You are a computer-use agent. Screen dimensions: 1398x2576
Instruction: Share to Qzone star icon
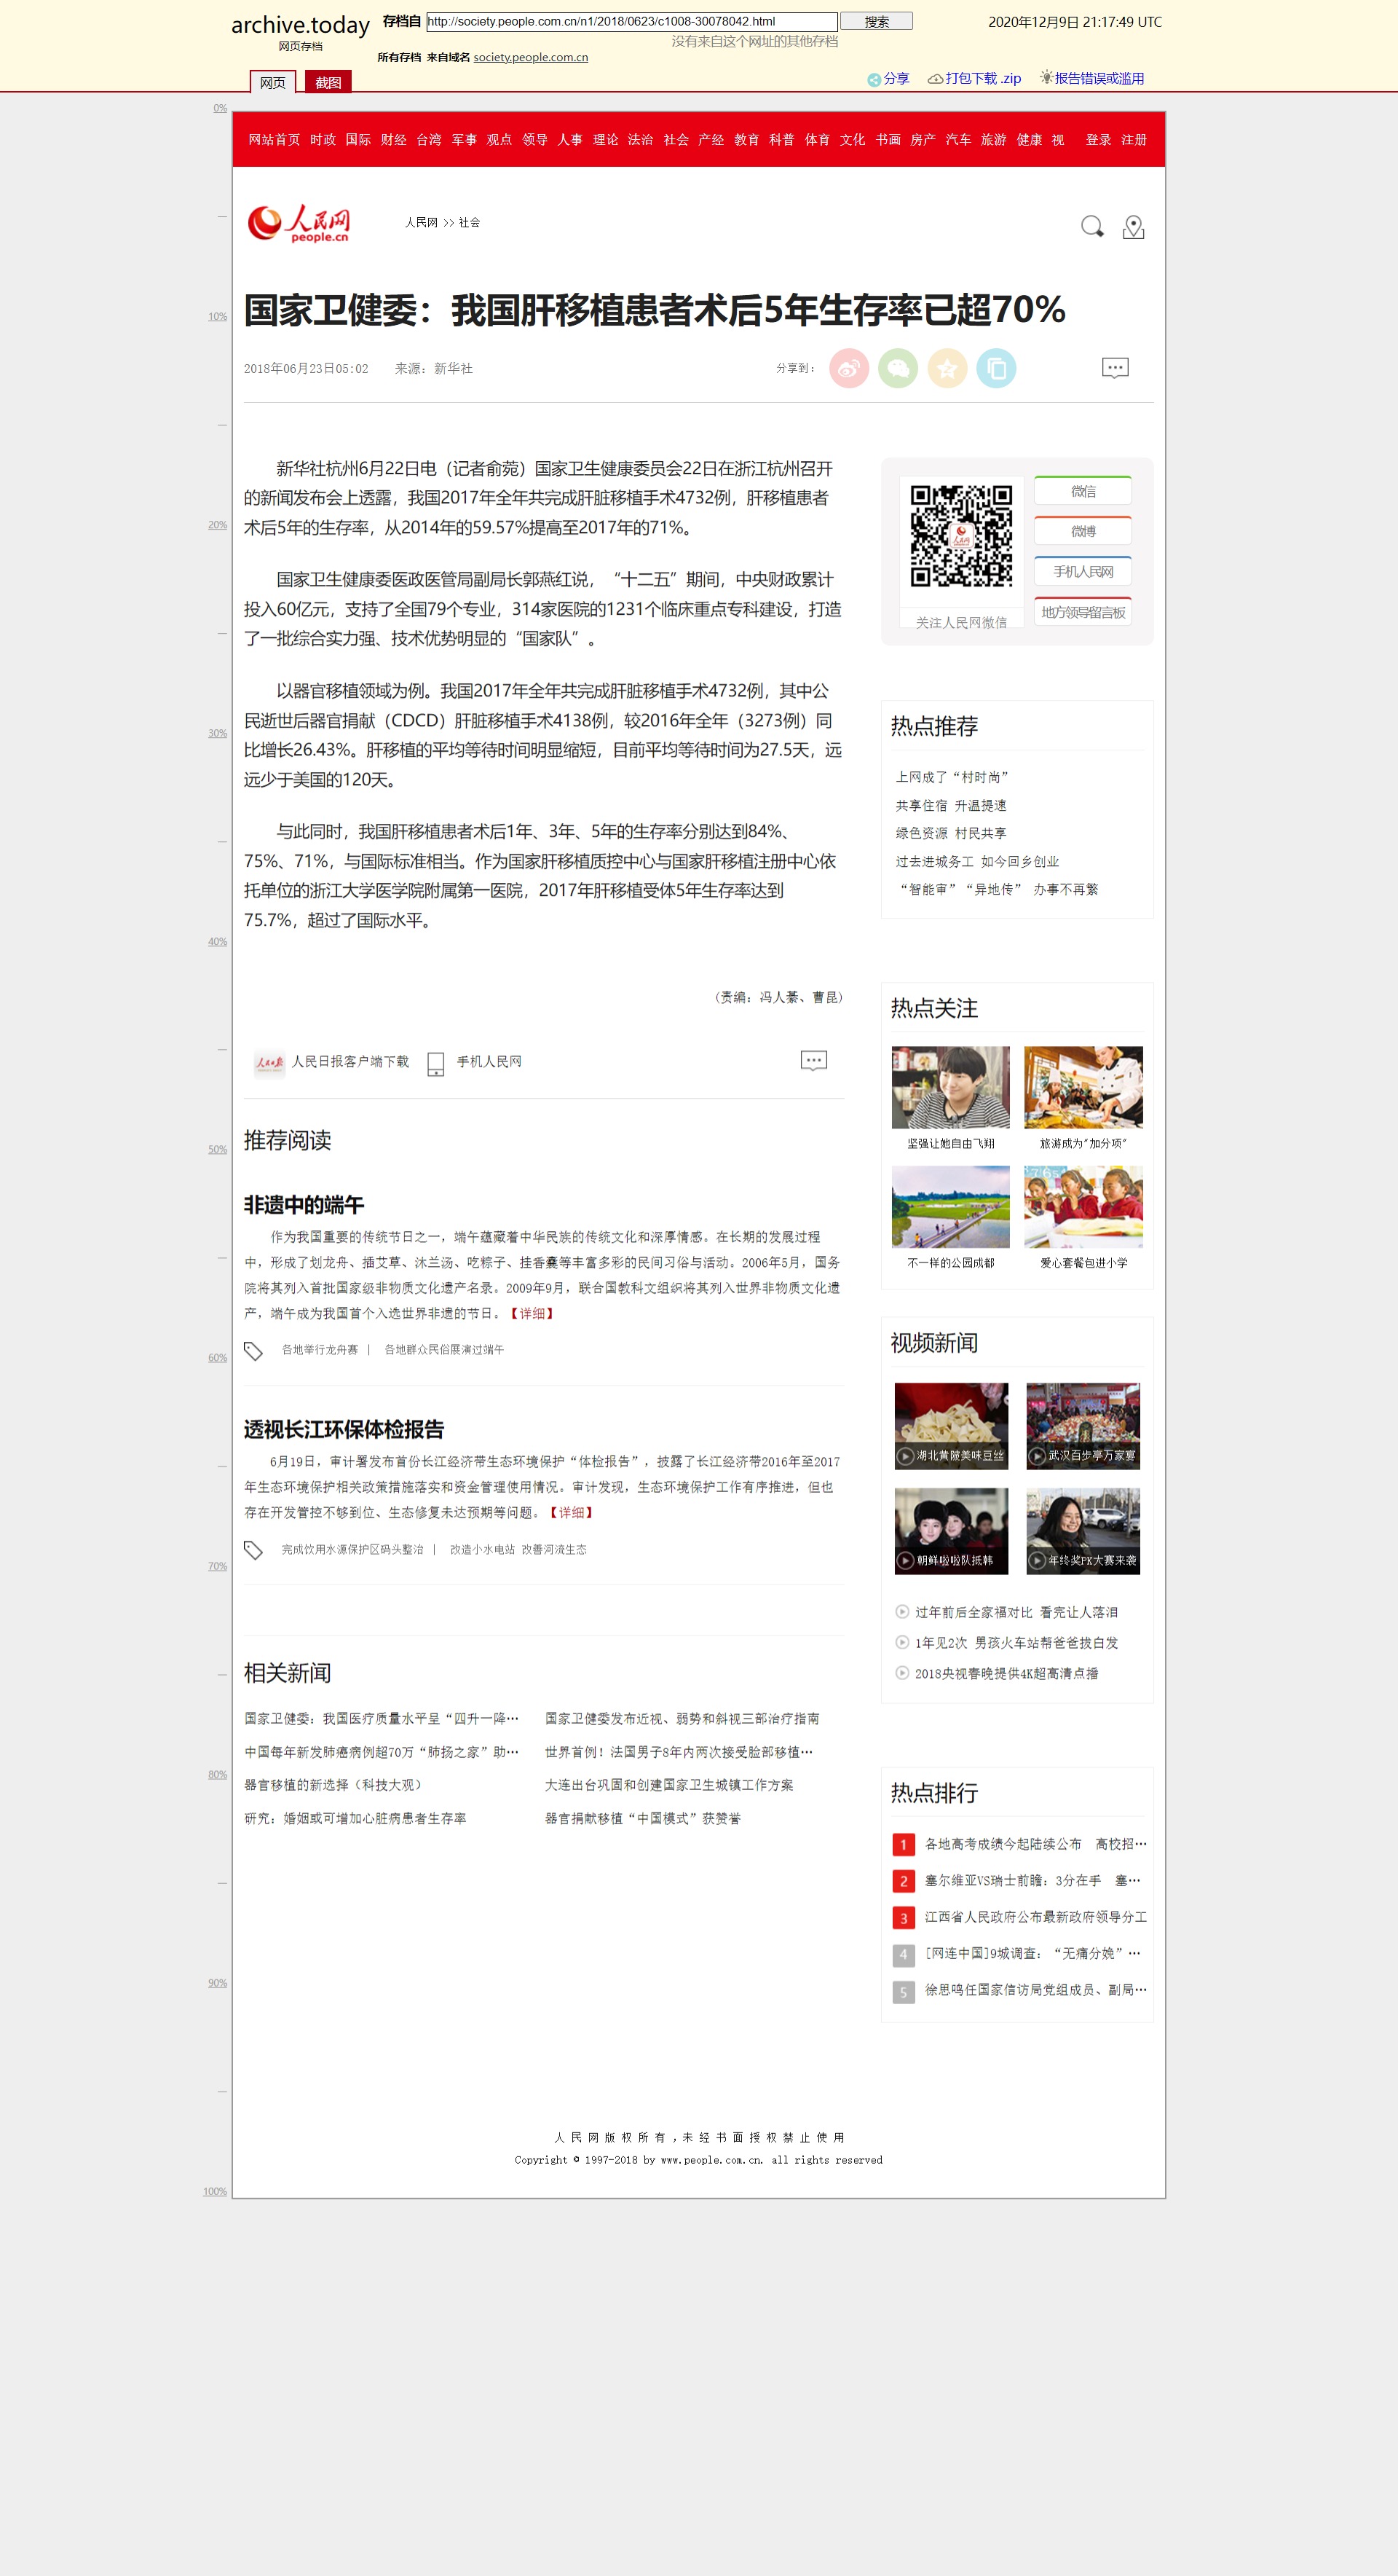947,369
